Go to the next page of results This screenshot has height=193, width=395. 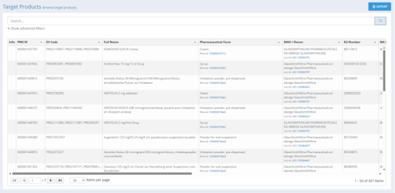51,181
